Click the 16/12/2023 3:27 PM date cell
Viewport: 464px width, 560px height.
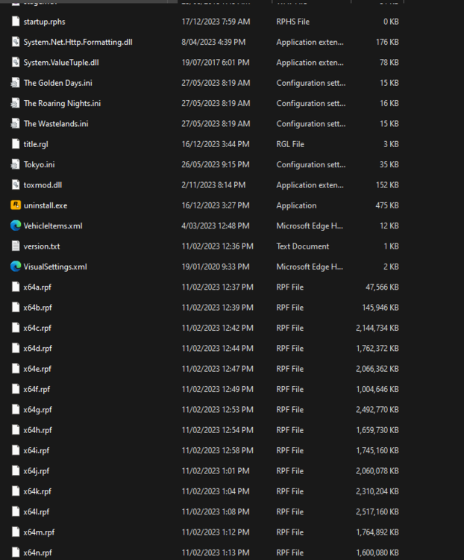click(216, 205)
